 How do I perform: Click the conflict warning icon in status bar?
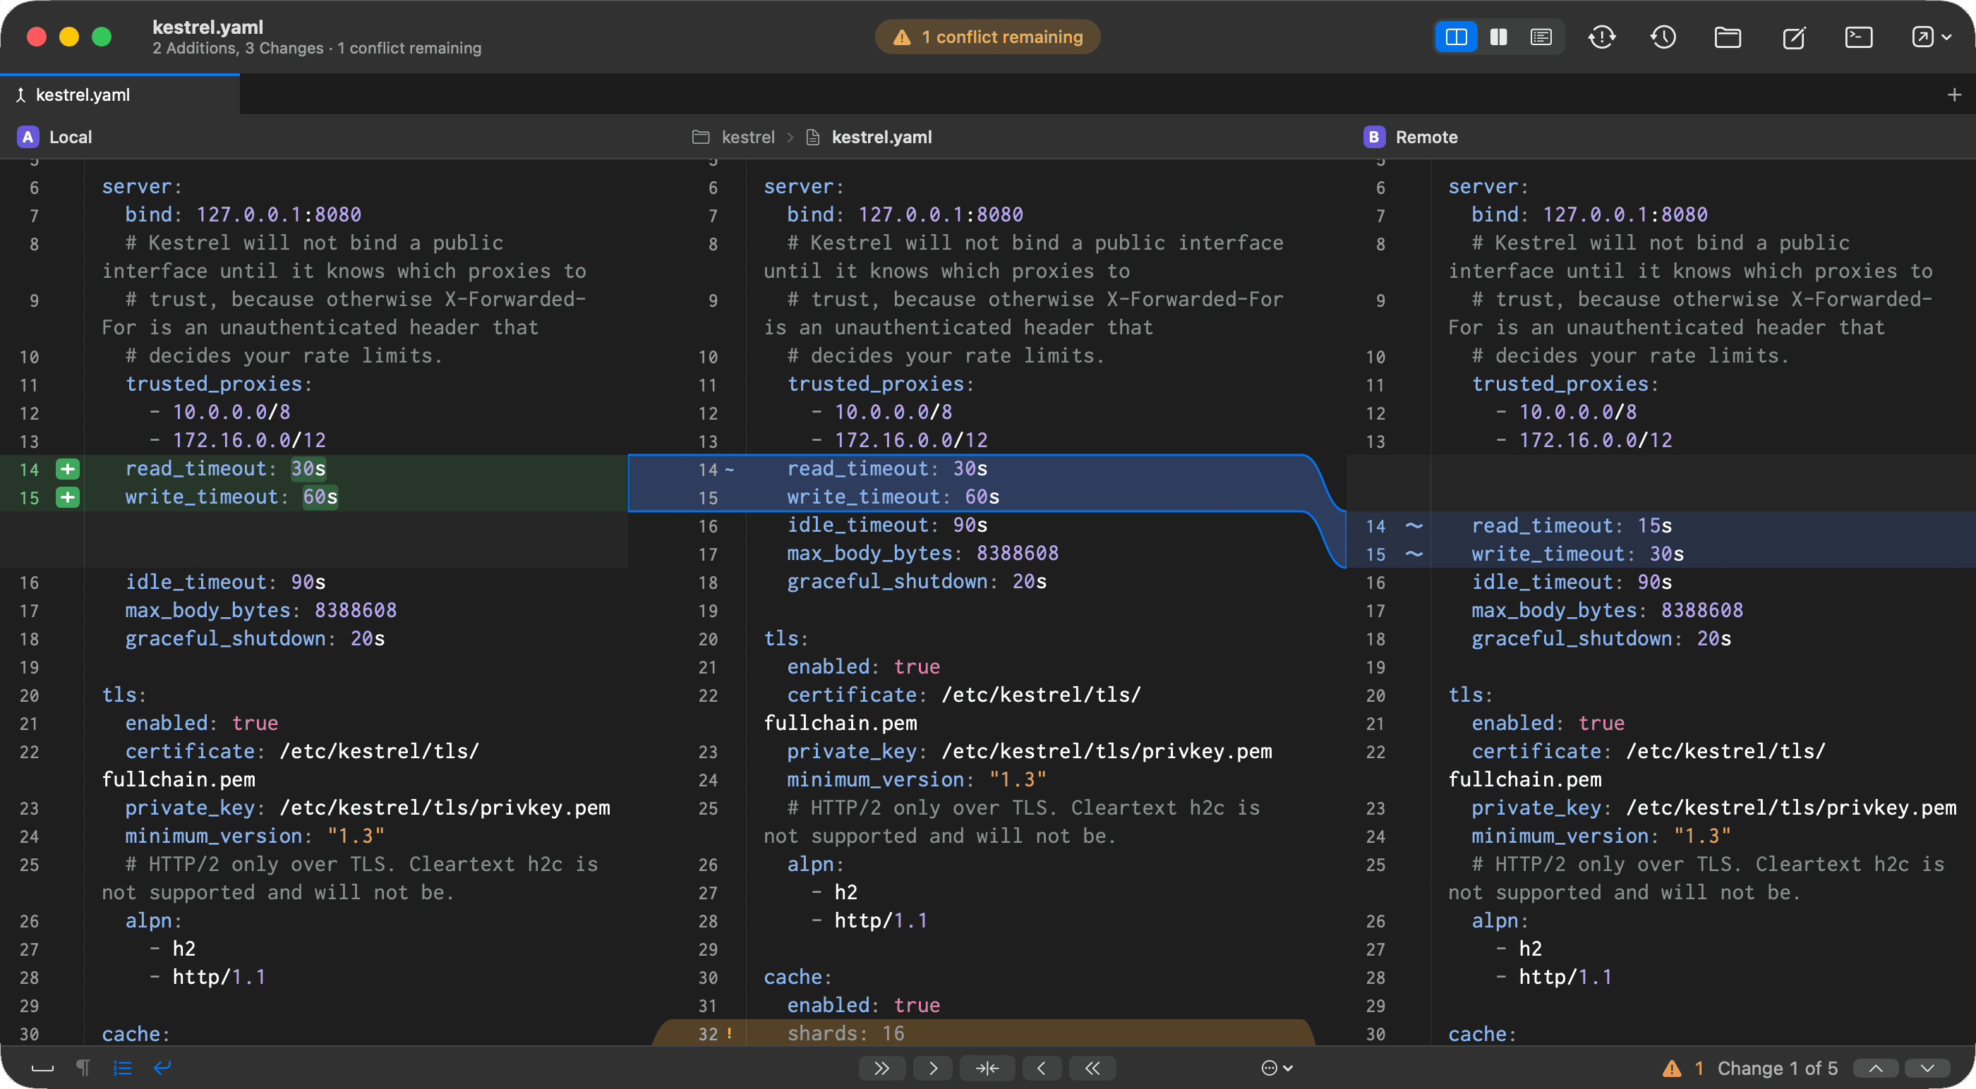(x=1673, y=1069)
